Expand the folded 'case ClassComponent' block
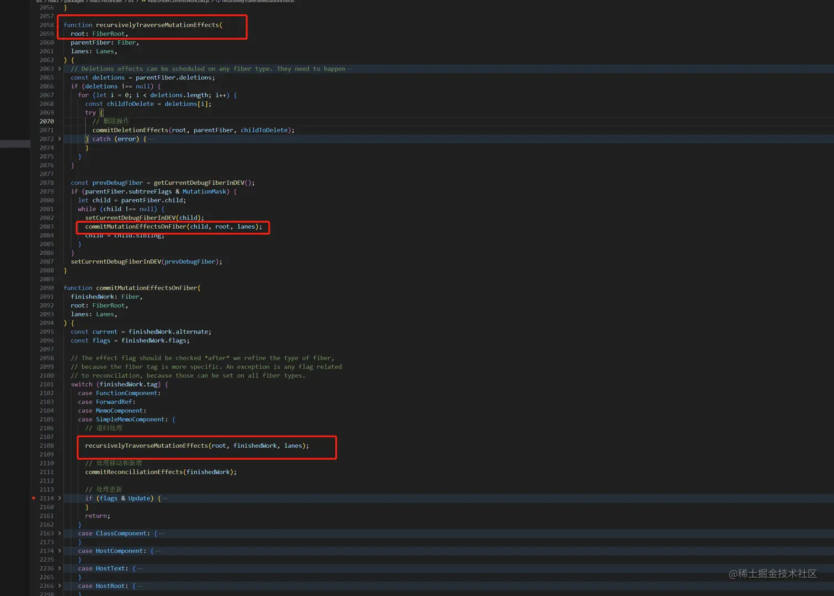The width and height of the screenshot is (834, 596). click(x=60, y=534)
